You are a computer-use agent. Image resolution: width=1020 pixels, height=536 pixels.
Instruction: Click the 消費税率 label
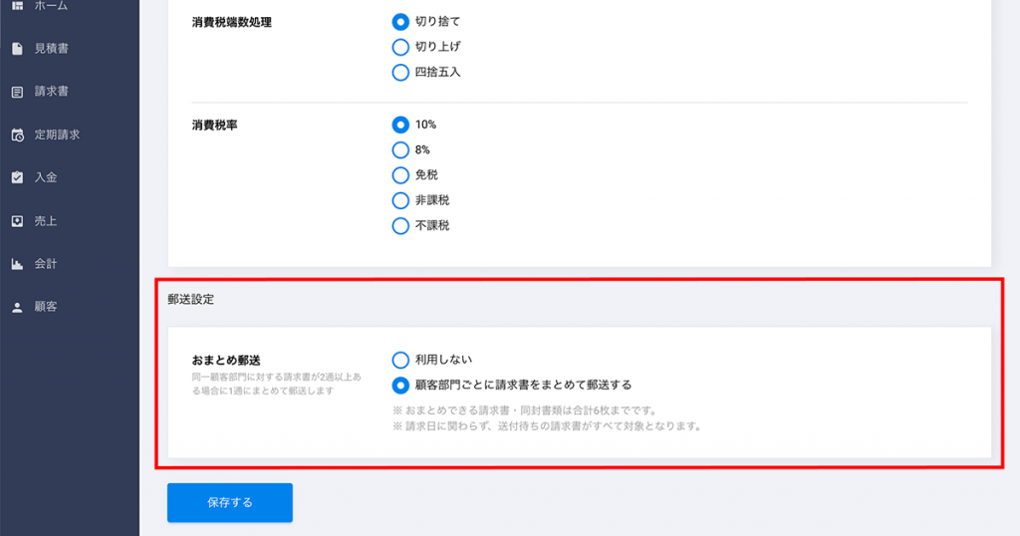tap(214, 126)
